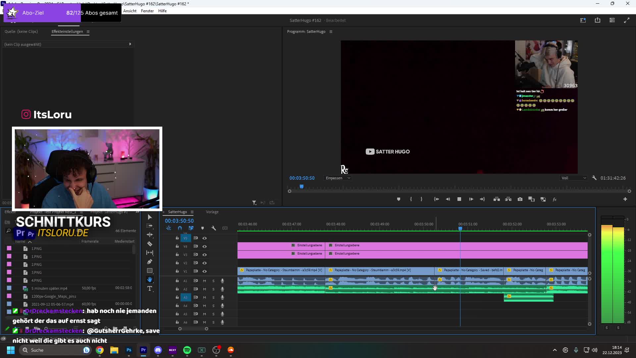The image size is (636, 358).
Task: Show hidden system tray icons chevron
Action: 555,350
